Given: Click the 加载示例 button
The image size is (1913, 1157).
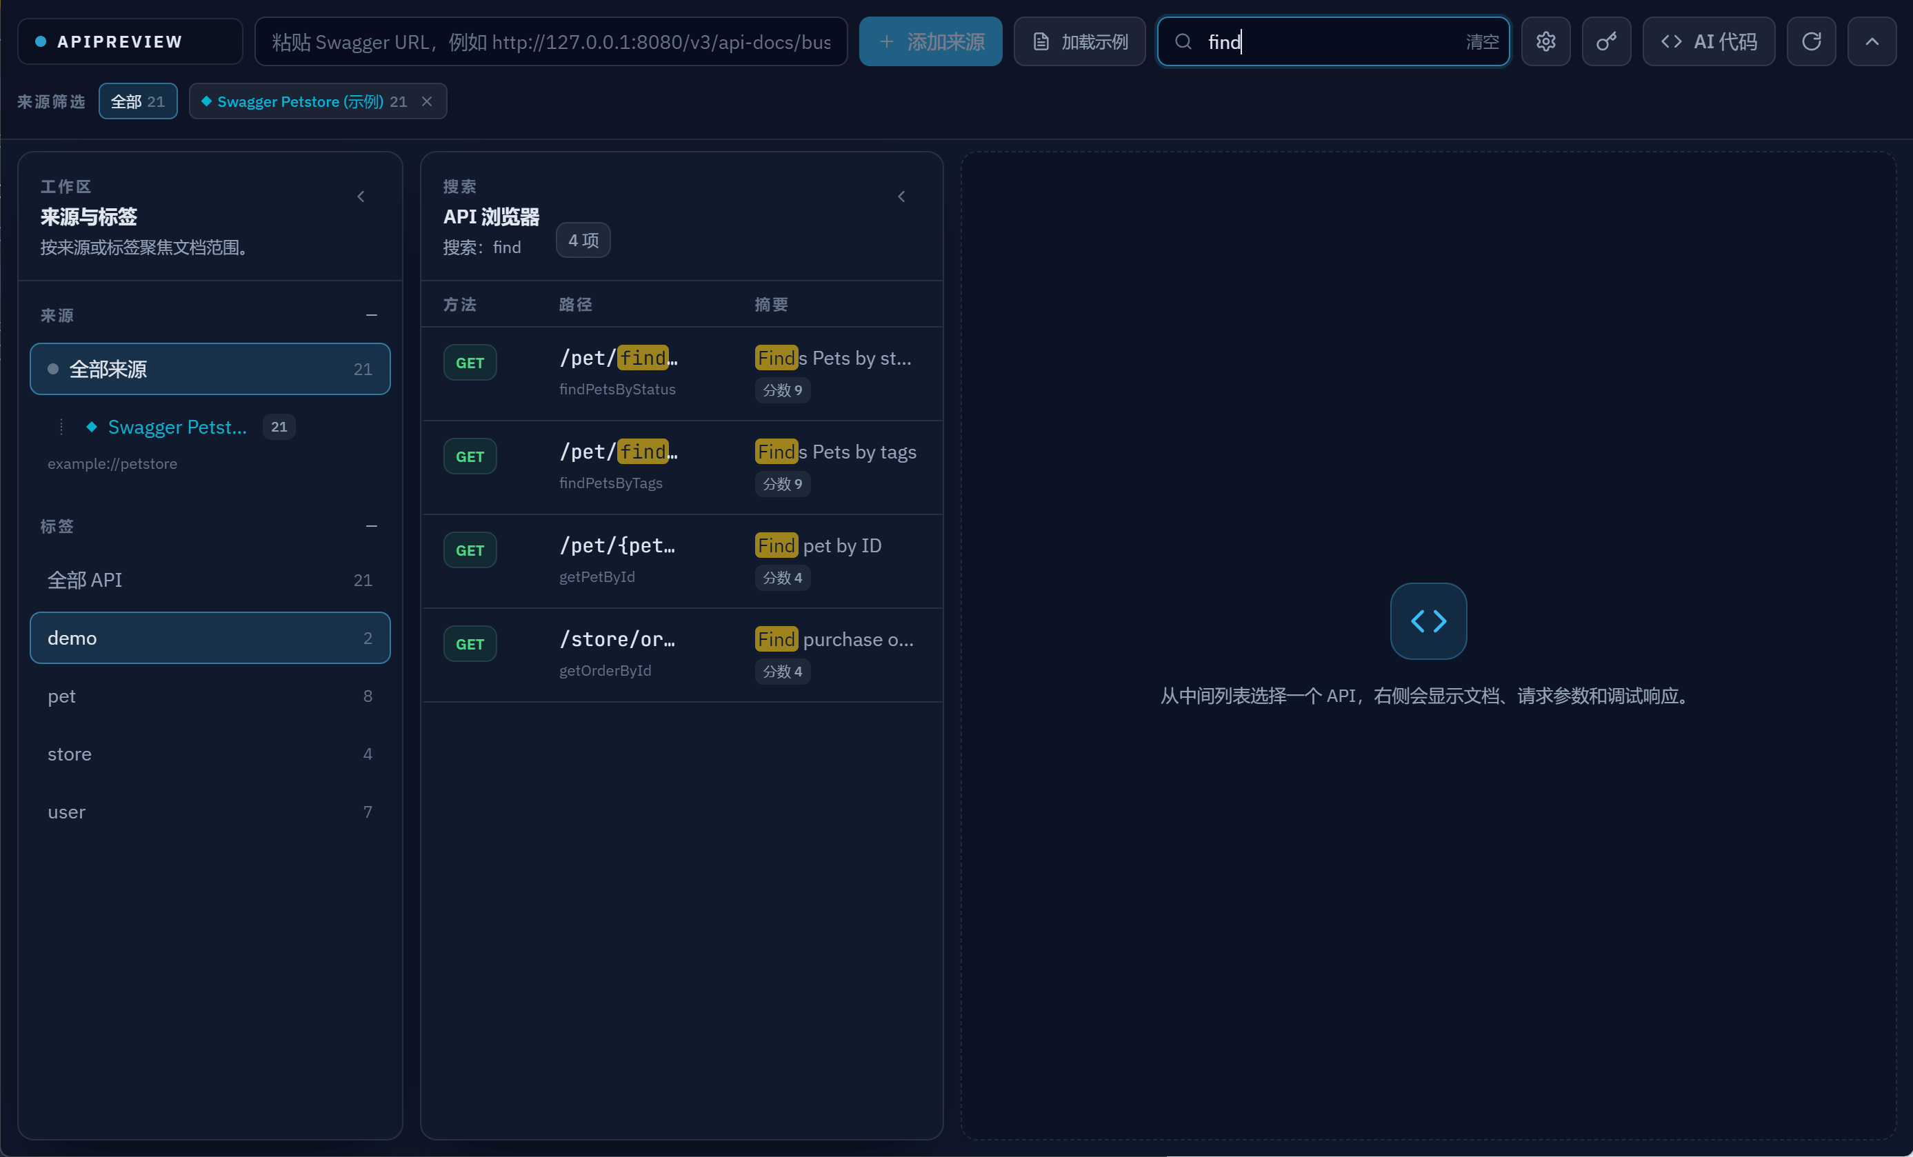Looking at the screenshot, I should tap(1079, 41).
